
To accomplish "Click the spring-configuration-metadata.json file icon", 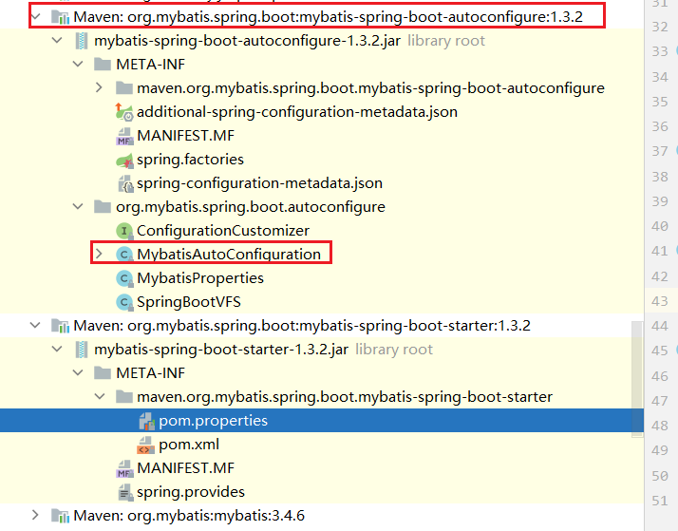I will point(125,183).
